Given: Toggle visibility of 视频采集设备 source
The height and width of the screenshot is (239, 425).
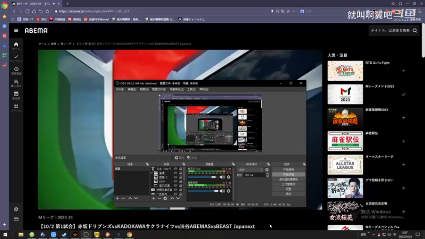Looking at the screenshot, I should coord(175,190).
